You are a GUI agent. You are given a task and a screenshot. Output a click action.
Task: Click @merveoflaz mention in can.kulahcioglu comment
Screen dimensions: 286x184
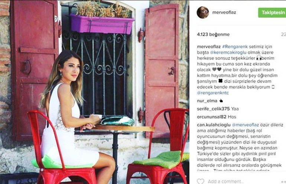pyautogui.click(x=245, y=125)
